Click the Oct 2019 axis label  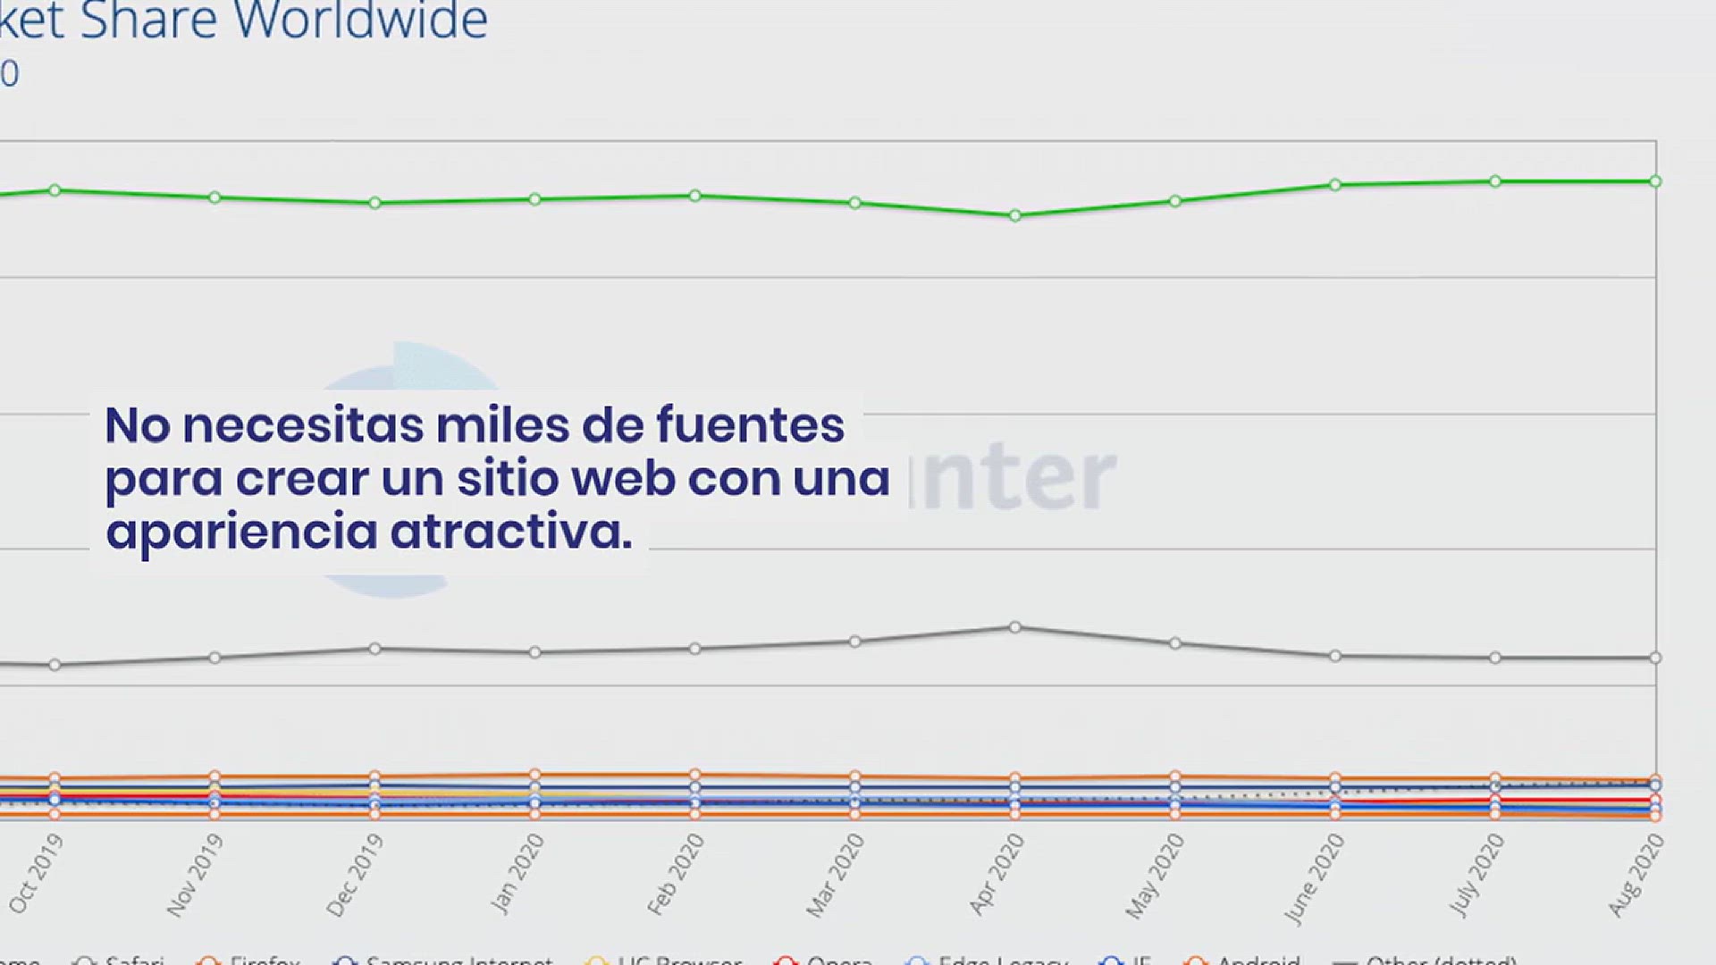(x=36, y=873)
